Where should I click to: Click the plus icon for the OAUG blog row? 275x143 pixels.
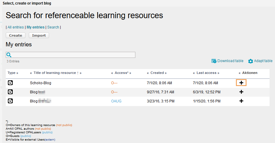pos(241,101)
